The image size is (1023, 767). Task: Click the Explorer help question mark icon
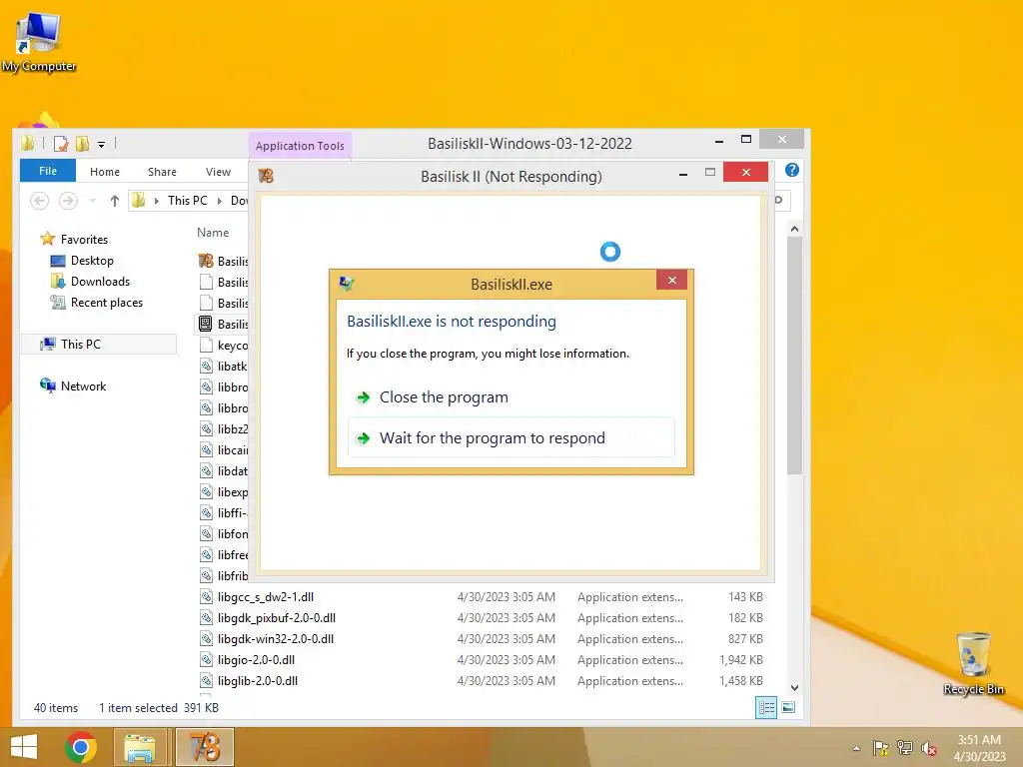click(792, 170)
